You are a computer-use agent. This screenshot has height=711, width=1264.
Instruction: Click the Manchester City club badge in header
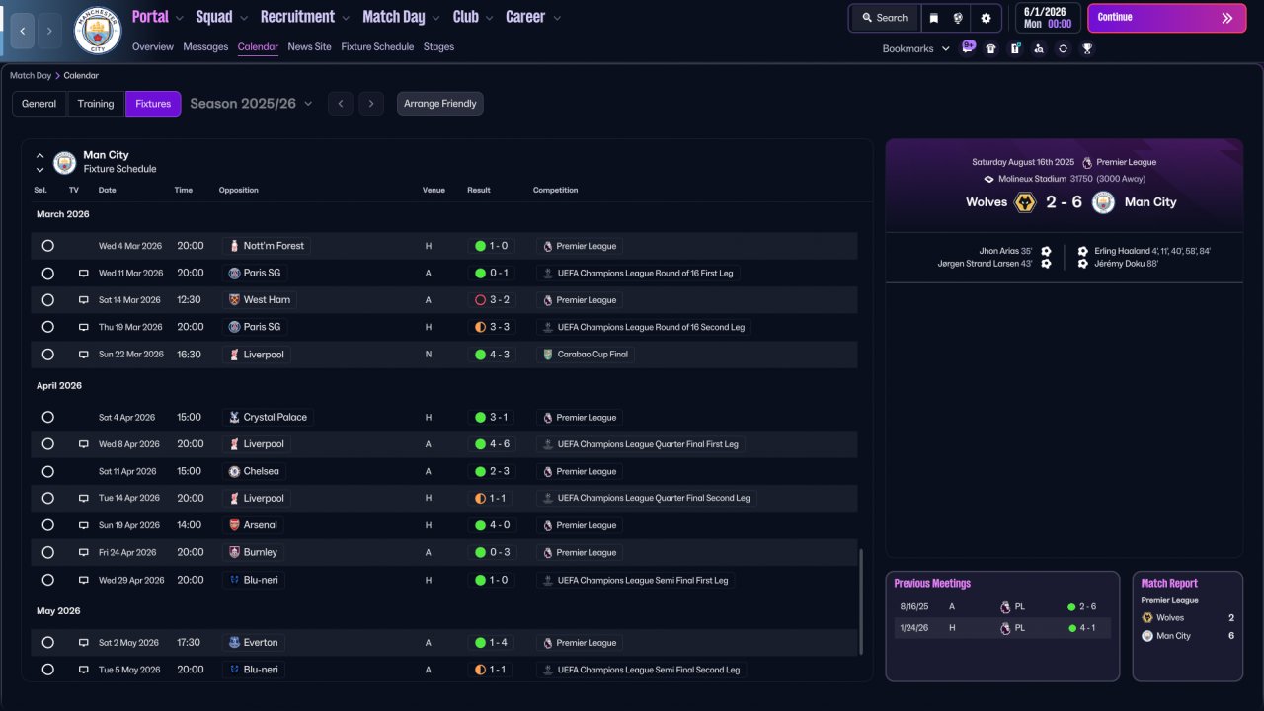98,31
